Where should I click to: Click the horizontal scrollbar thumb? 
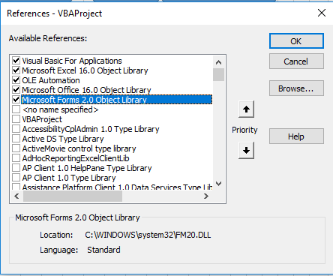click(73, 196)
